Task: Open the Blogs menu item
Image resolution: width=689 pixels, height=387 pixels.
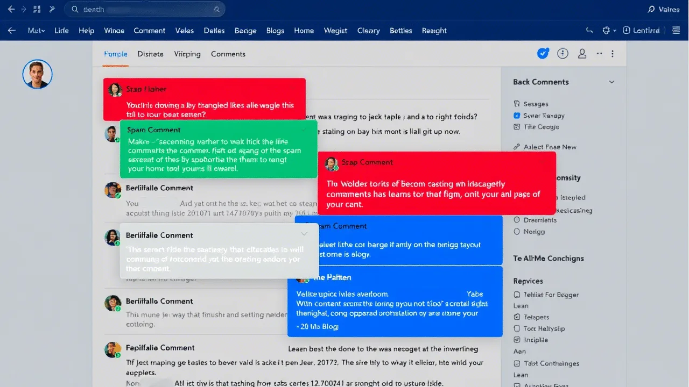Action: pyautogui.click(x=275, y=31)
